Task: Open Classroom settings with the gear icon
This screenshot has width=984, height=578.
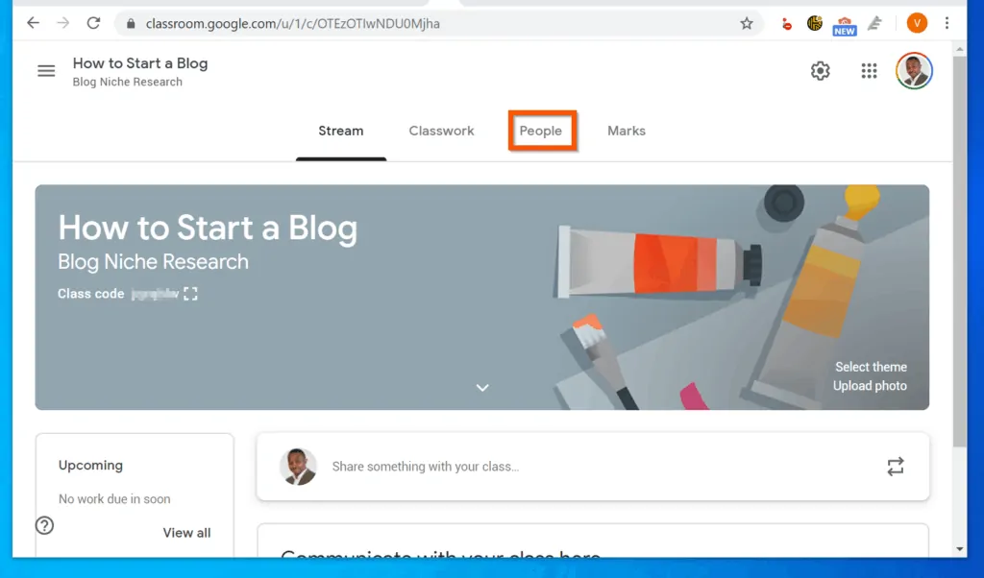Action: tap(820, 71)
